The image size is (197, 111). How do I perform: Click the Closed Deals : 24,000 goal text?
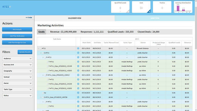pos(148,32)
